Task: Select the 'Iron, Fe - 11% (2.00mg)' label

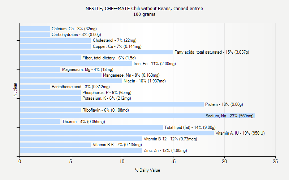Action: click(x=155, y=64)
